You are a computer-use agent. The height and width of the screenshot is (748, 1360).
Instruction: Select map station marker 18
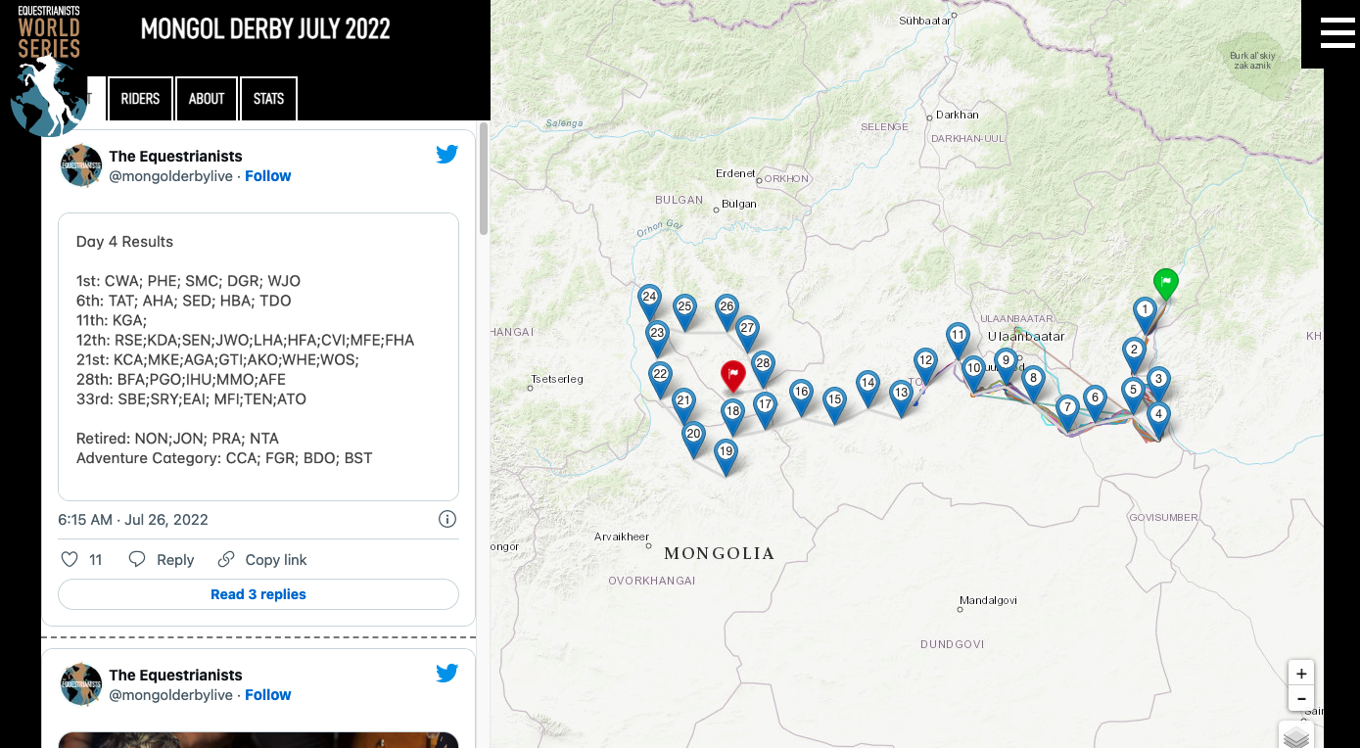732,418
